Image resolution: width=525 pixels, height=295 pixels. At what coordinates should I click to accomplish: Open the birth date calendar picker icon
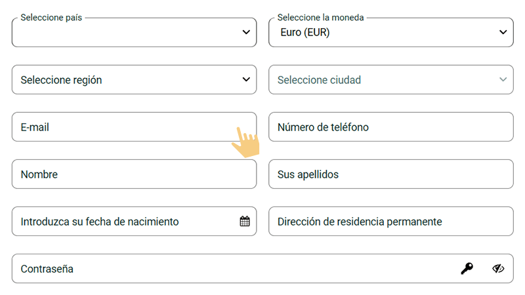[245, 222]
